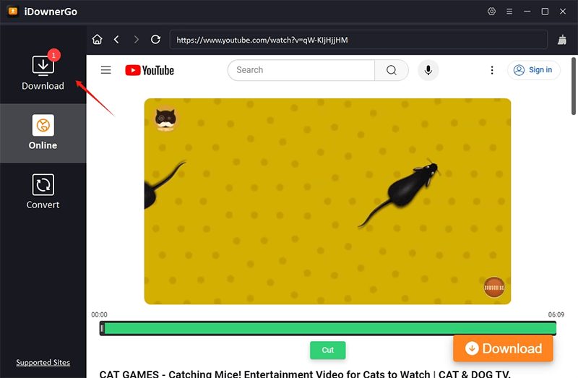Click the 00:00 start time label
578x378 pixels.
point(99,314)
